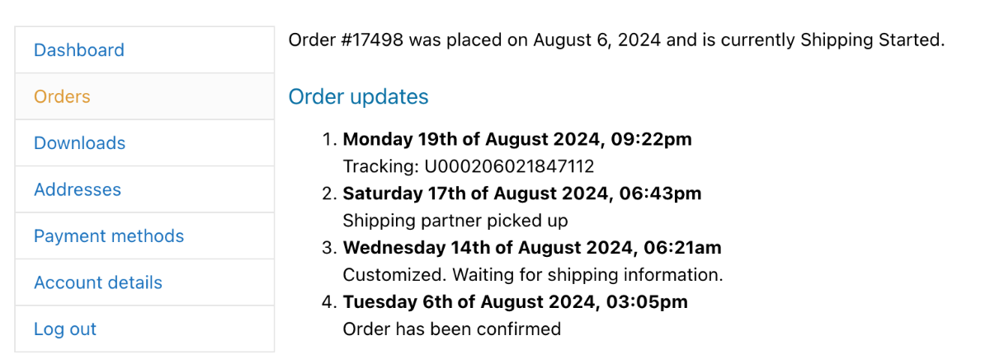The width and height of the screenshot is (990, 359).
Task: Click the Order has been confirmed note
Action: 452,329
